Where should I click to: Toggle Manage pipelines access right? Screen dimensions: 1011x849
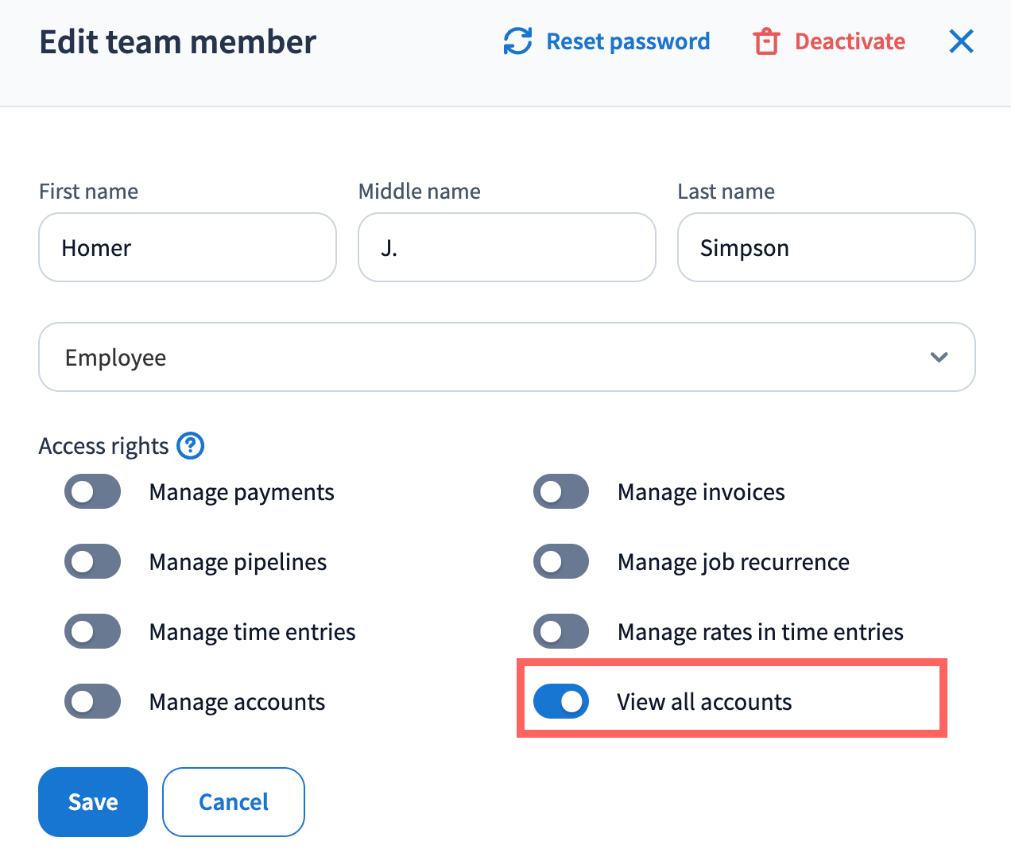click(93, 562)
